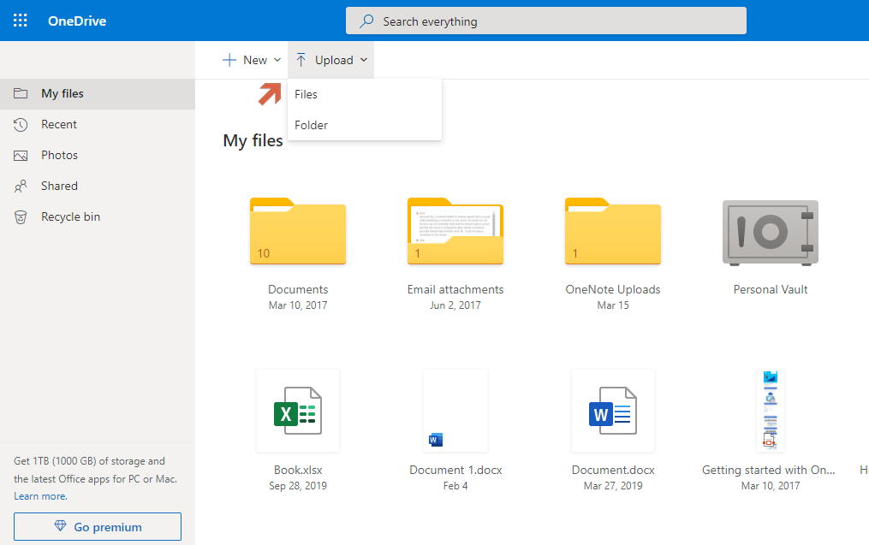Choose Files from the Upload menu
Image resolution: width=869 pixels, height=545 pixels.
(365, 94)
